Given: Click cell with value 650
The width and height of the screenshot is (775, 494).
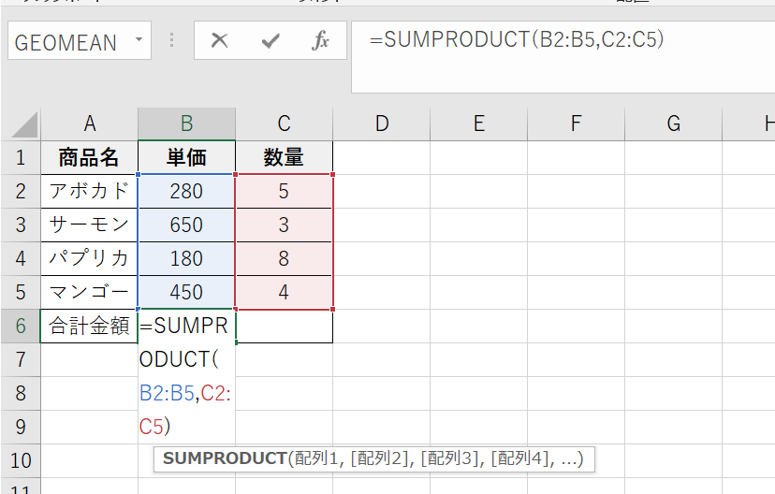Looking at the screenshot, I should [x=187, y=225].
